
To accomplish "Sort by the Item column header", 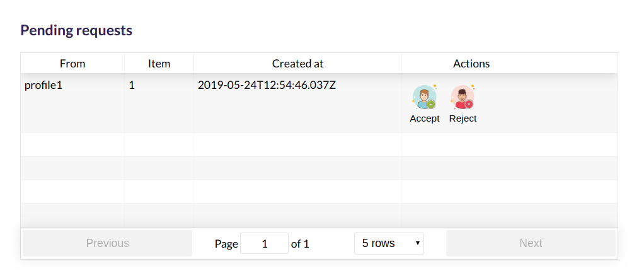I will pos(159,64).
